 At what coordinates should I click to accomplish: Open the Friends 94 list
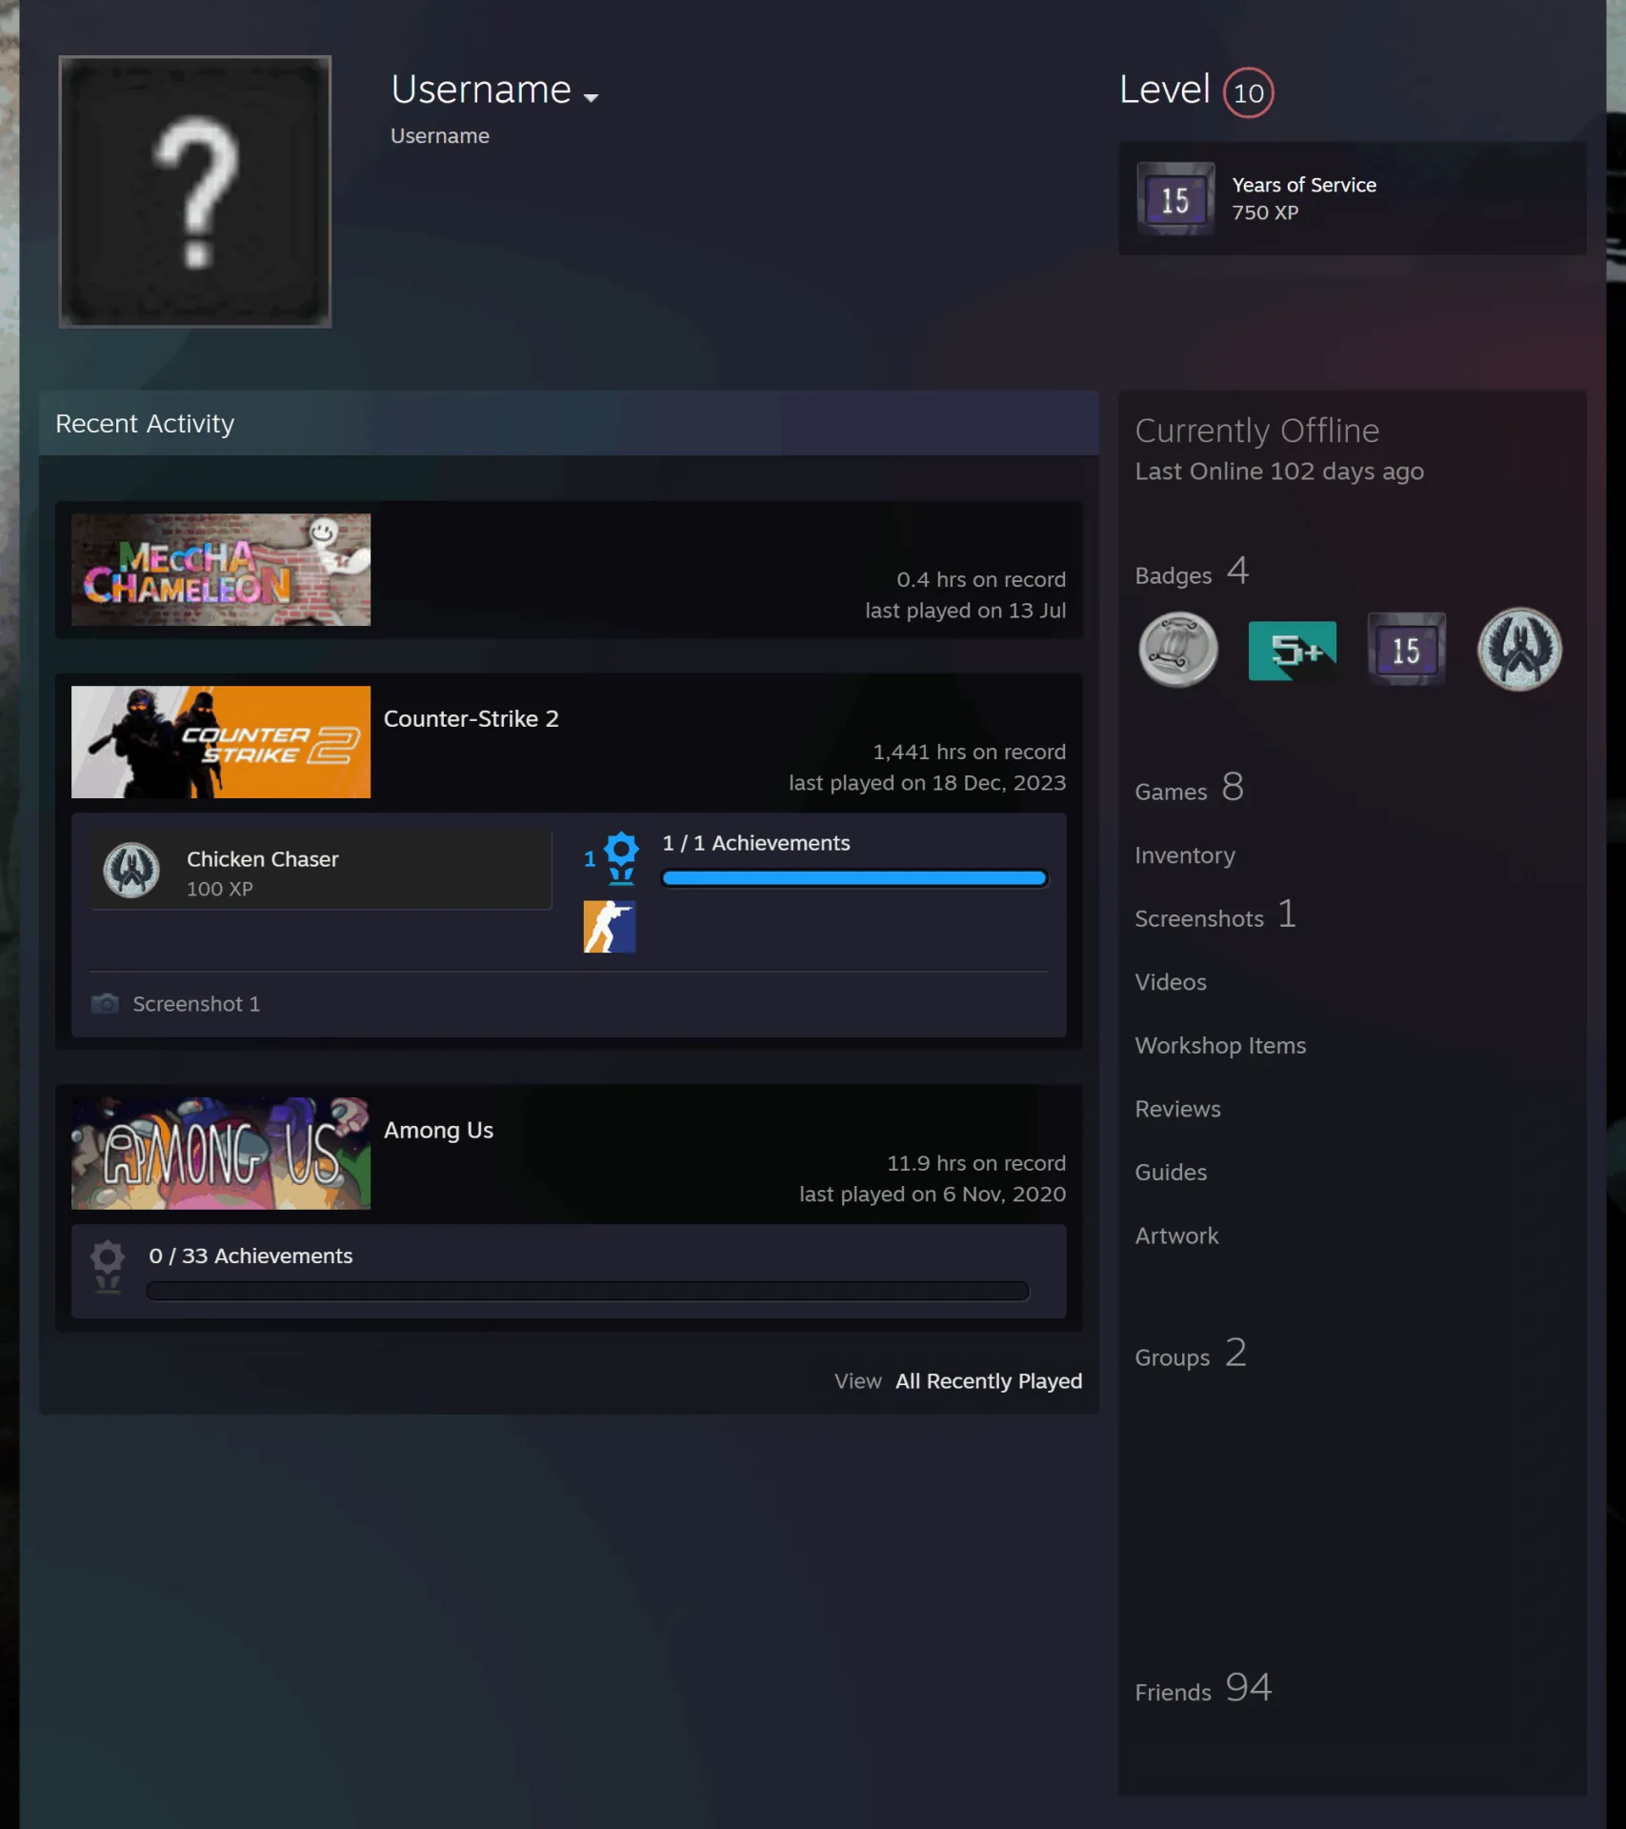(x=1203, y=1689)
